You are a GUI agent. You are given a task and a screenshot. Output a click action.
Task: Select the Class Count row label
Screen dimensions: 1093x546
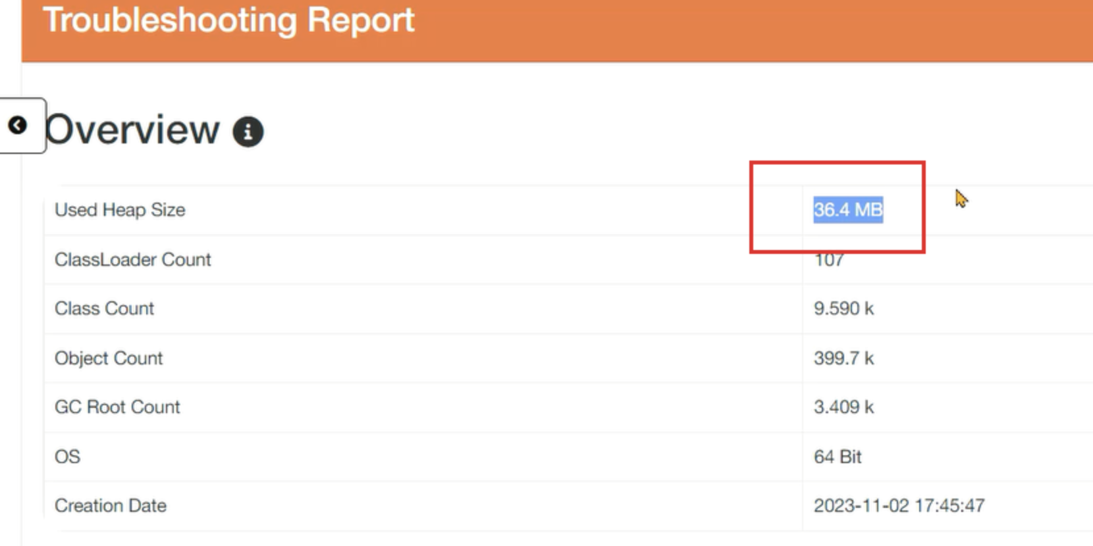[104, 309]
